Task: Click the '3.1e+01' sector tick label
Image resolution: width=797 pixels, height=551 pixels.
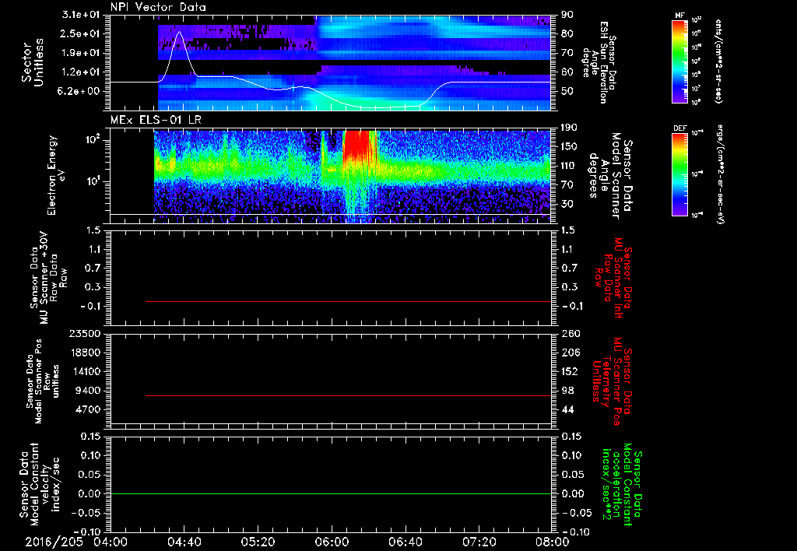Action: point(83,15)
